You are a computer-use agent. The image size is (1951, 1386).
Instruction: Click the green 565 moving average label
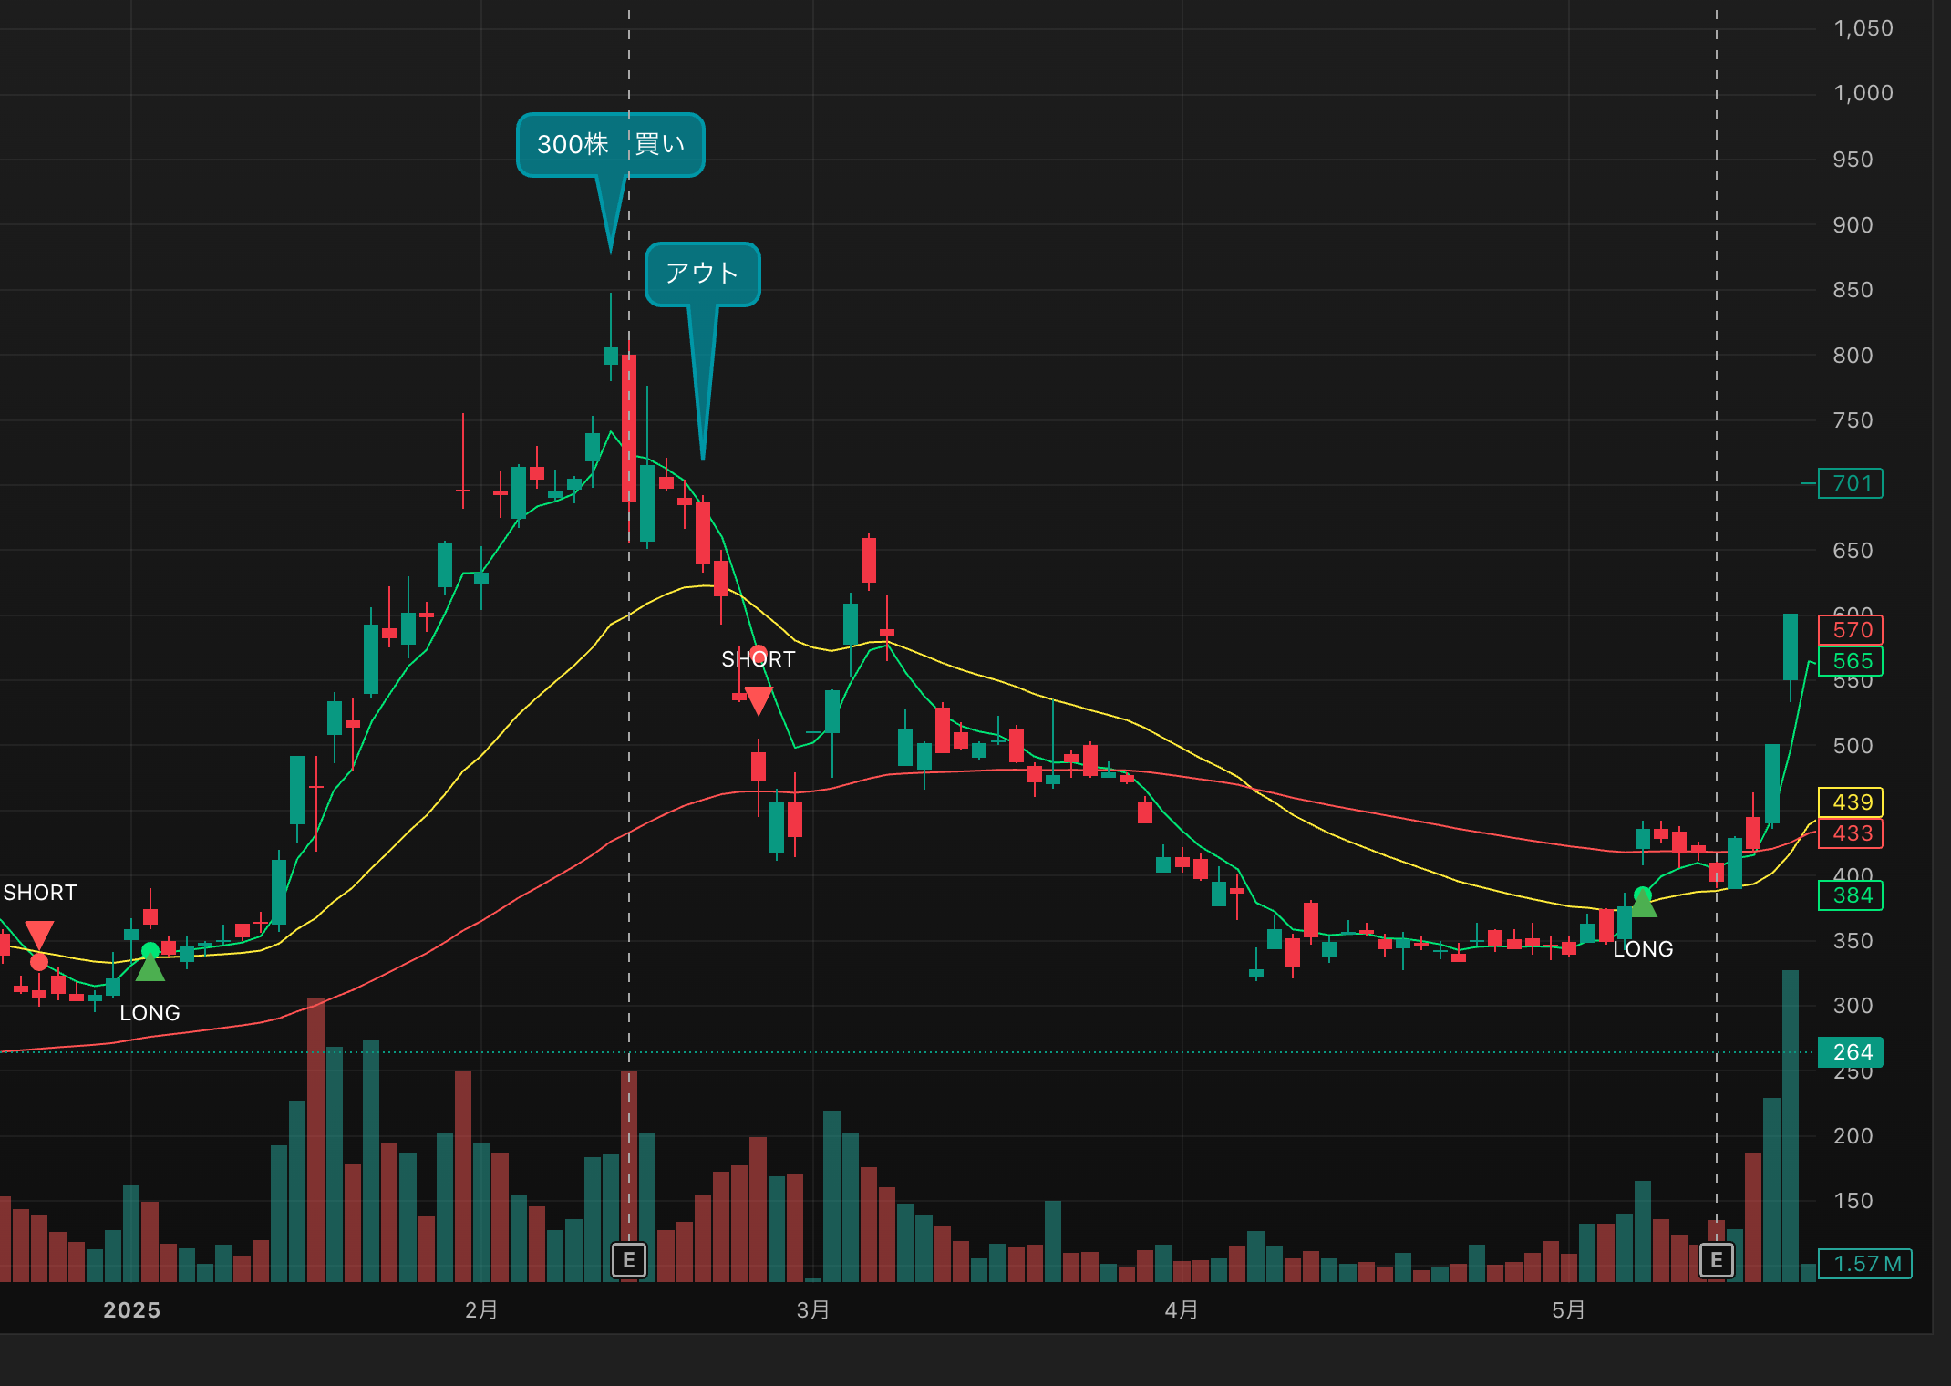(1850, 661)
